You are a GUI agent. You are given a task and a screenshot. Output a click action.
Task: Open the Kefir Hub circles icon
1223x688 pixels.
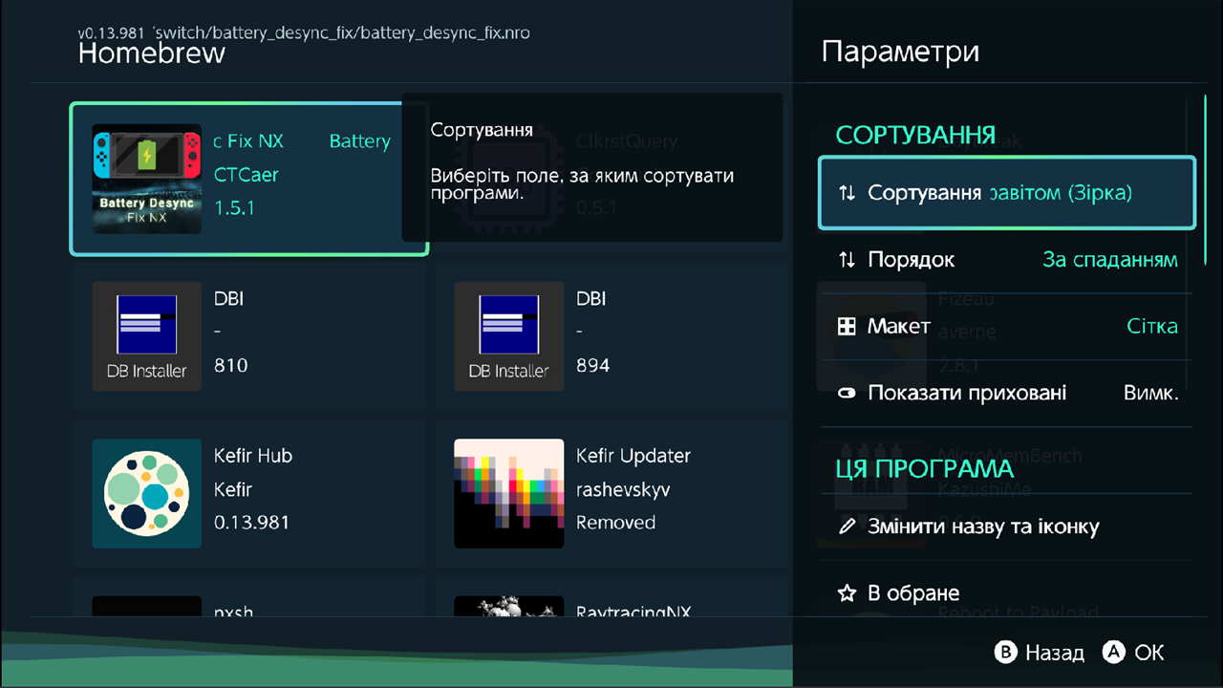click(146, 494)
